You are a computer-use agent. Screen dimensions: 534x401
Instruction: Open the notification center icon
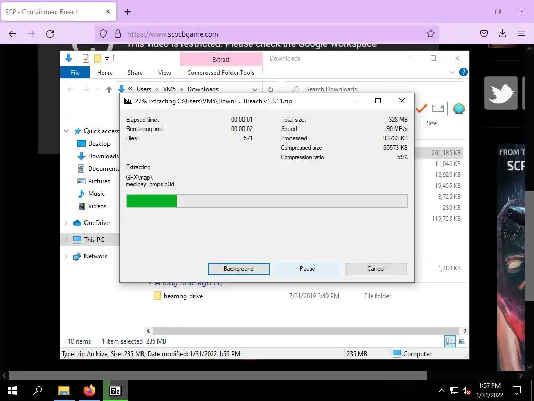pyautogui.click(x=517, y=391)
